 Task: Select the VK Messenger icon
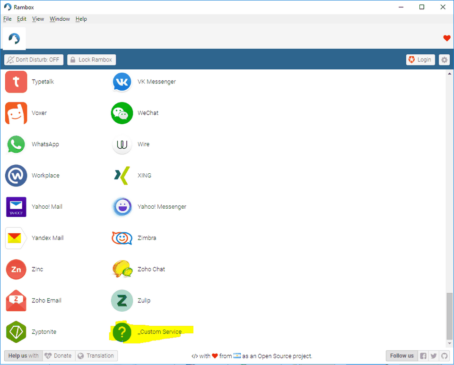point(122,82)
